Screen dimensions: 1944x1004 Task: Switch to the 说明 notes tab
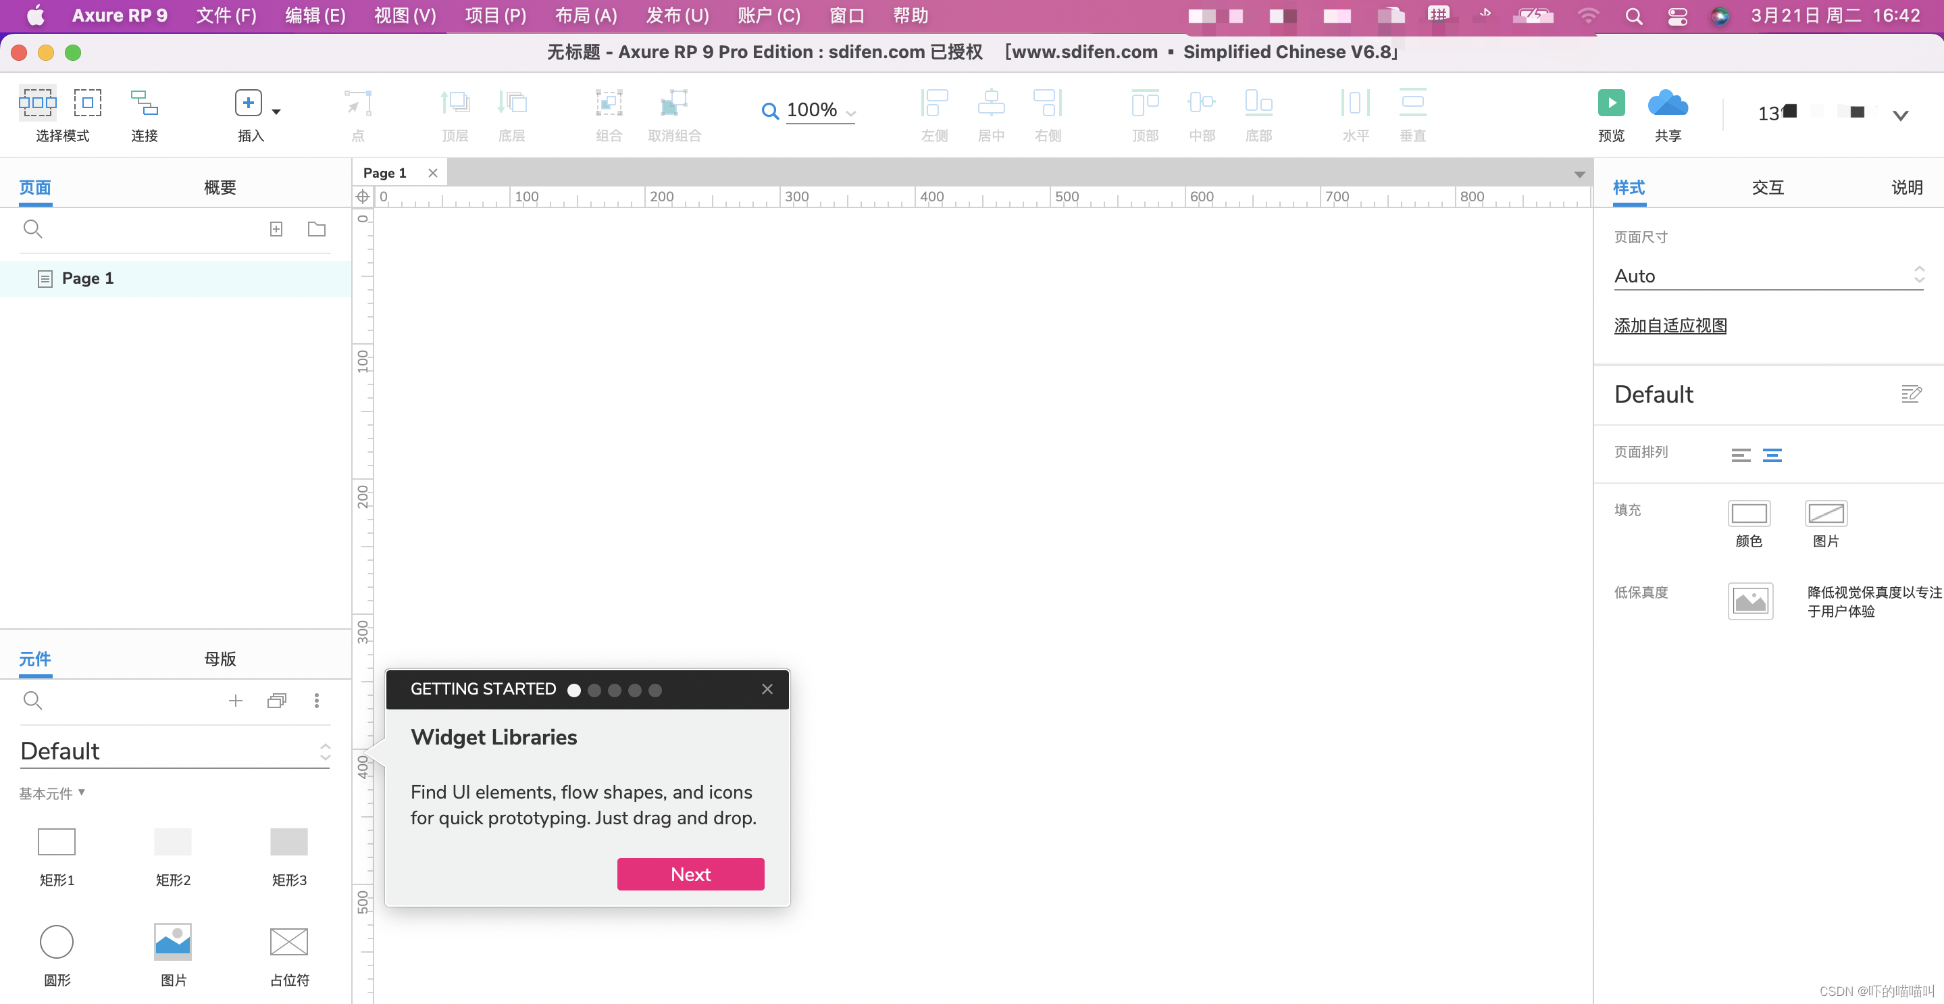[1907, 187]
